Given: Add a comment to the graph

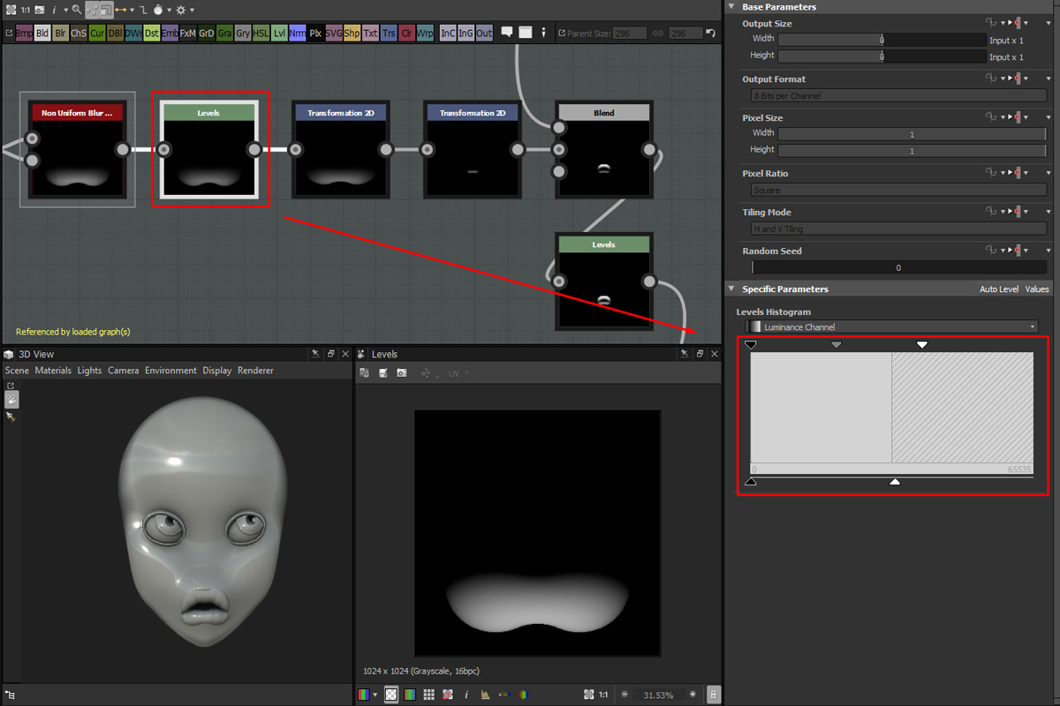Looking at the screenshot, I should [507, 33].
